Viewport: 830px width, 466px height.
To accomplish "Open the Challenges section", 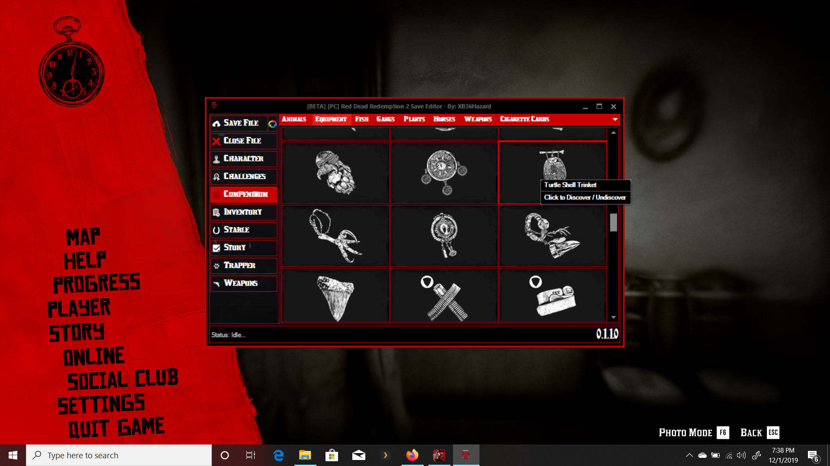I will [x=243, y=176].
